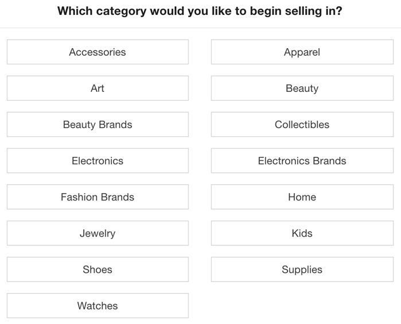Begin selling in Collectibles

(x=302, y=125)
